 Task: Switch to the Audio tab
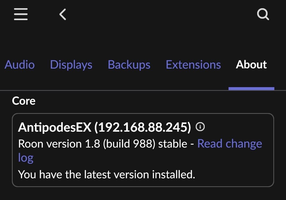tap(20, 65)
